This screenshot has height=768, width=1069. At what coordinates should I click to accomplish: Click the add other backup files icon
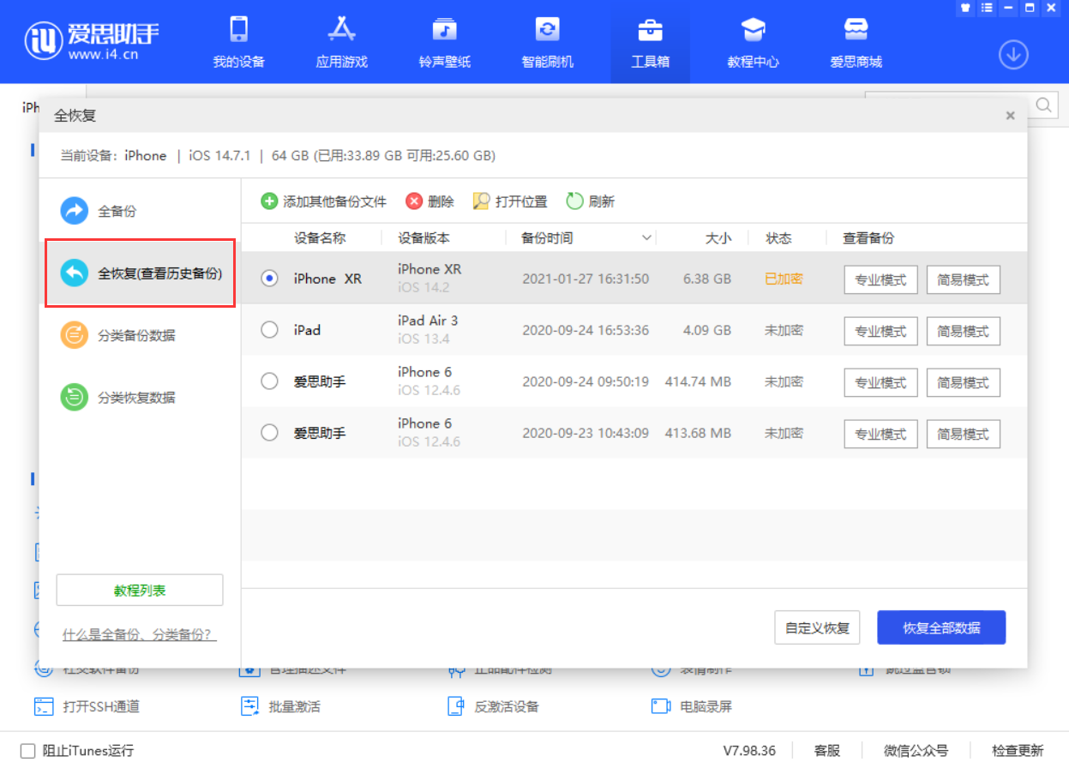[269, 201]
